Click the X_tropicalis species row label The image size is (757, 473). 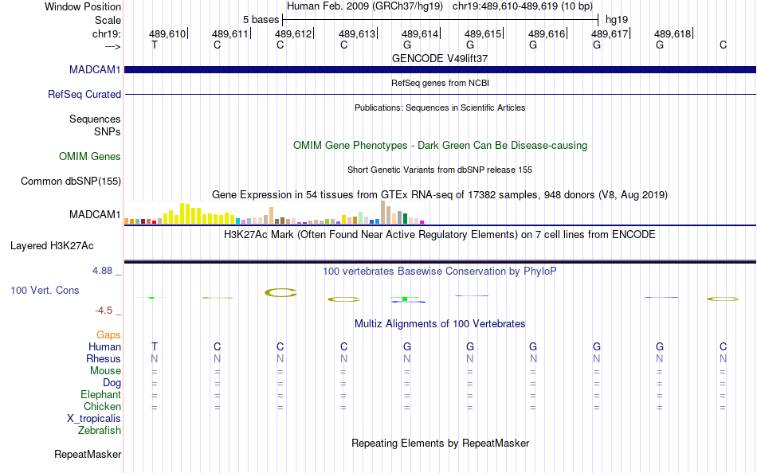(94, 419)
